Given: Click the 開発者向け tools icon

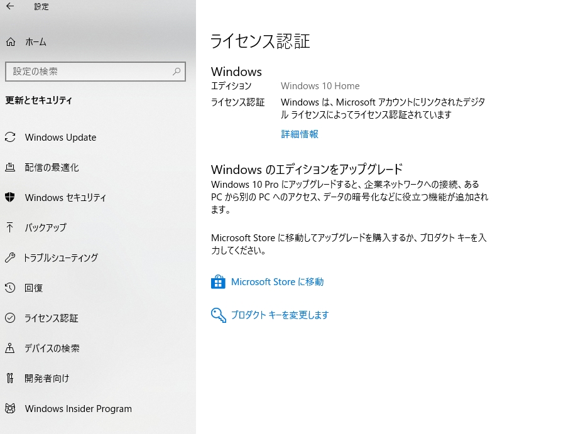Looking at the screenshot, I should [x=10, y=378].
